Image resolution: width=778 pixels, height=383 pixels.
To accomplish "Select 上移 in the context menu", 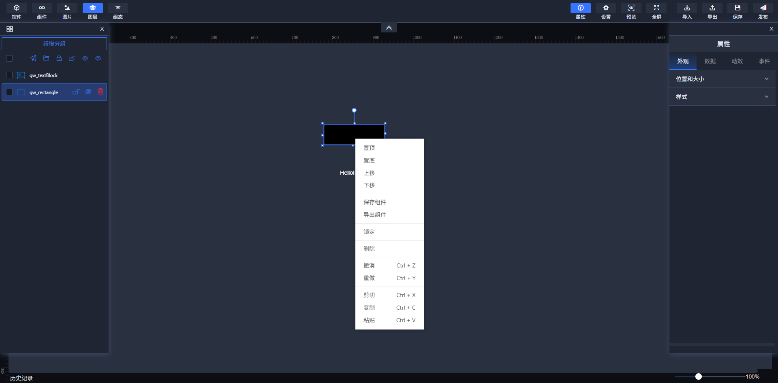I will [389, 173].
